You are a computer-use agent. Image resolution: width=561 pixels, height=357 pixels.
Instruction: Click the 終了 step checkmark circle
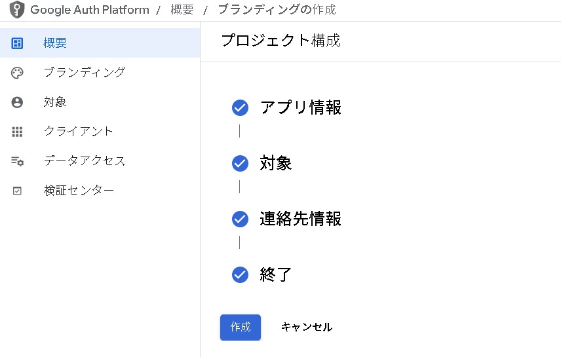tap(240, 275)
